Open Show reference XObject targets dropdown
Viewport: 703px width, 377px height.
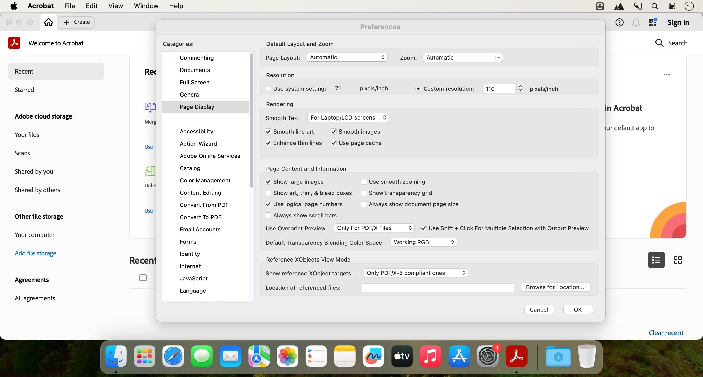coord(416,273)
